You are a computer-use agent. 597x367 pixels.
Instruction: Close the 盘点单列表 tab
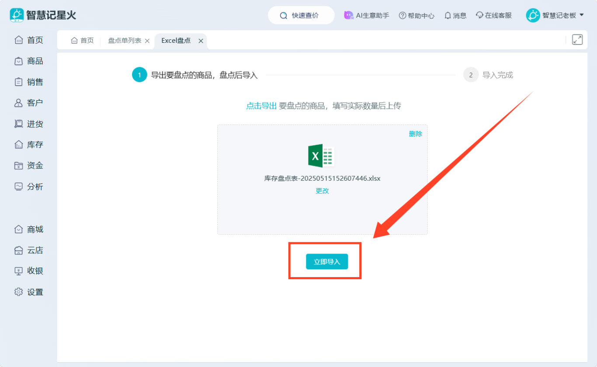pos(147,41)
